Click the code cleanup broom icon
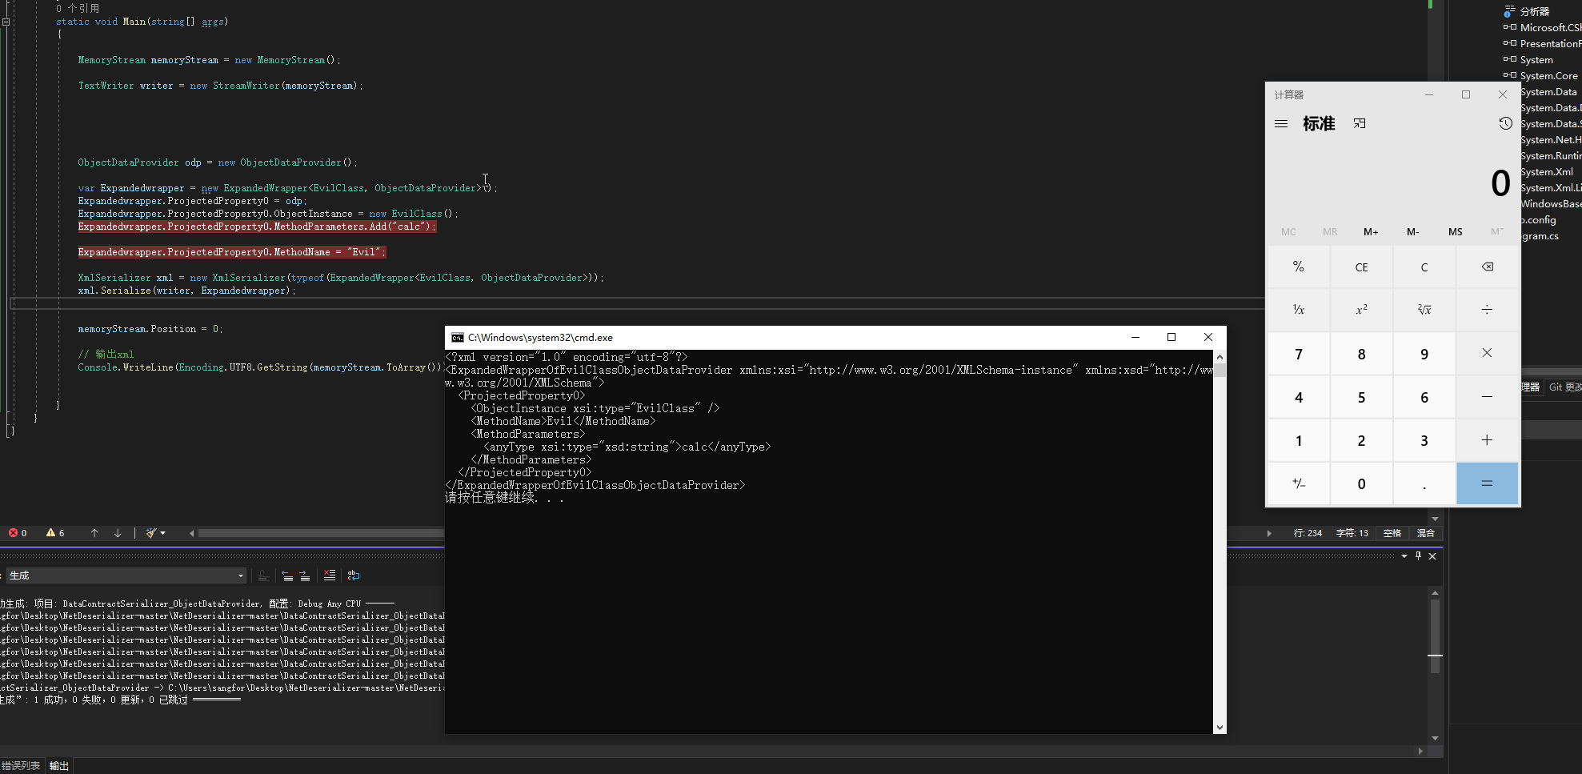Screen dimensions: 1582x774 150,533
